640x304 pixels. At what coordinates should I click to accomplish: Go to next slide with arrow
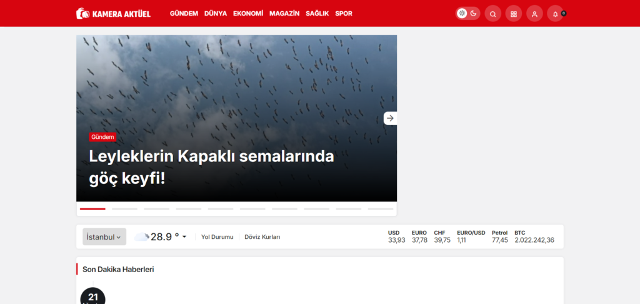390,118
